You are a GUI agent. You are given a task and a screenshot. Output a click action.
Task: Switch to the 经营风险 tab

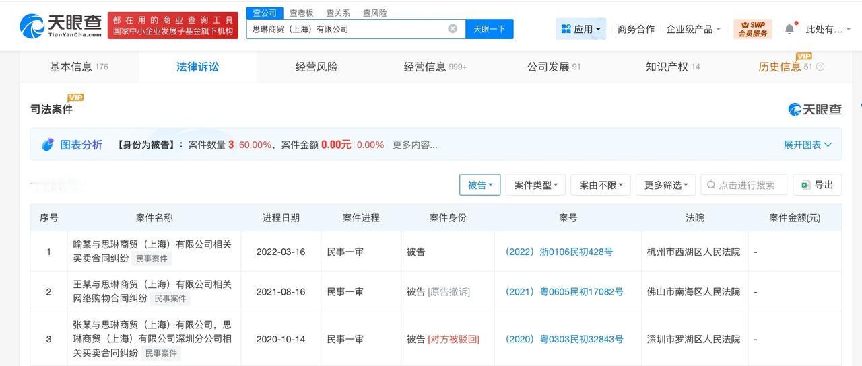point(317,67)
